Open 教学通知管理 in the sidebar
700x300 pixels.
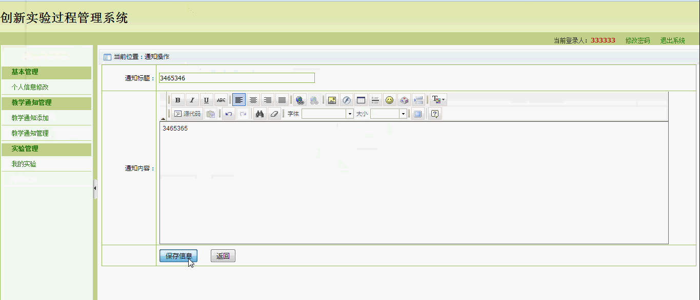pos(30,133)
